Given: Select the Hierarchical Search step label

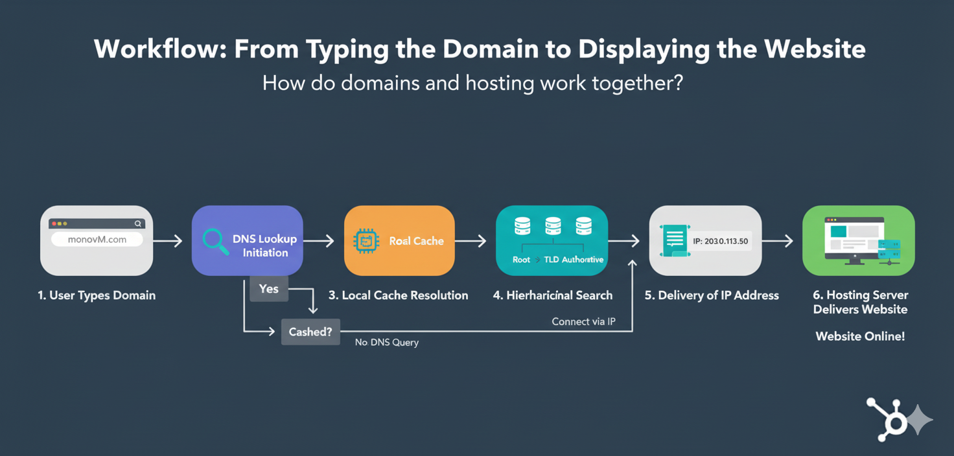Looking at the screenshot, I should click(552, 295).
